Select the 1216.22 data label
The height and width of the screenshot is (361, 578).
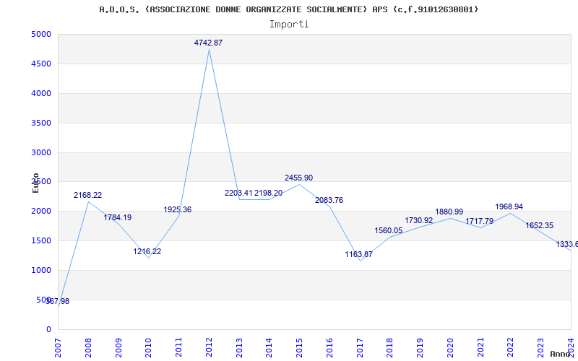[x=147, y=251]
